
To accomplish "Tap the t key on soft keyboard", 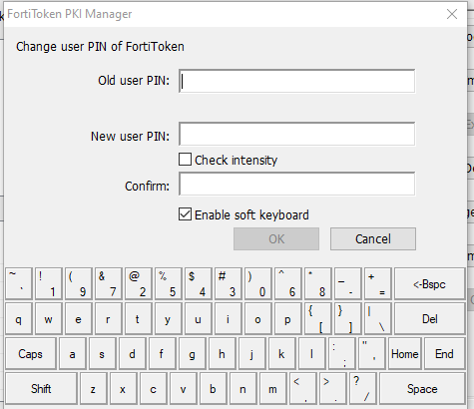I will (x=139, y=318).
